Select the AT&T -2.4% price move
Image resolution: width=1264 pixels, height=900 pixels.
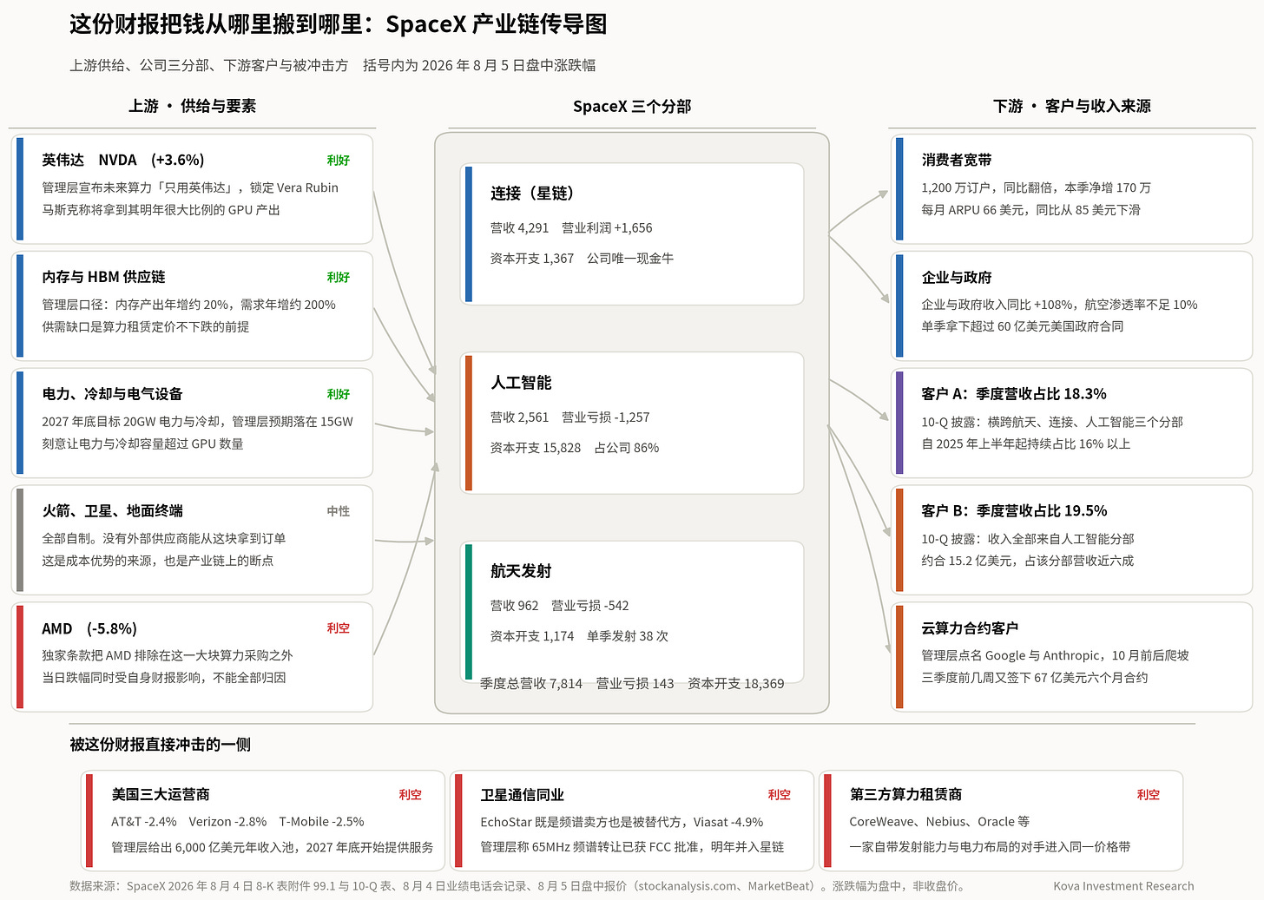pos(144,822)
